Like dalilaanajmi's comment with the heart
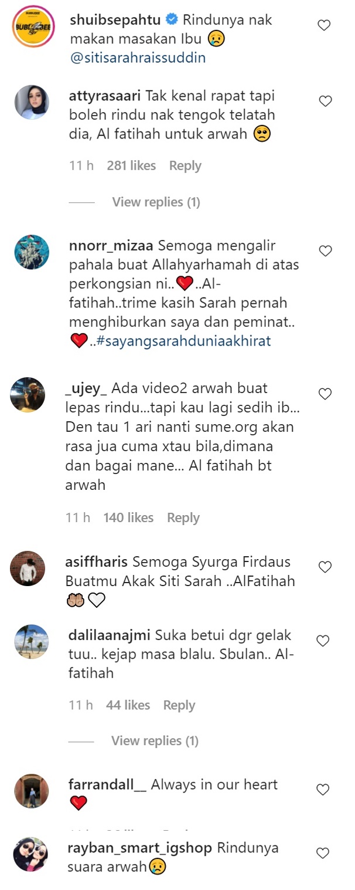The width and height of the screenshot is (355, 890). (323, 641)
